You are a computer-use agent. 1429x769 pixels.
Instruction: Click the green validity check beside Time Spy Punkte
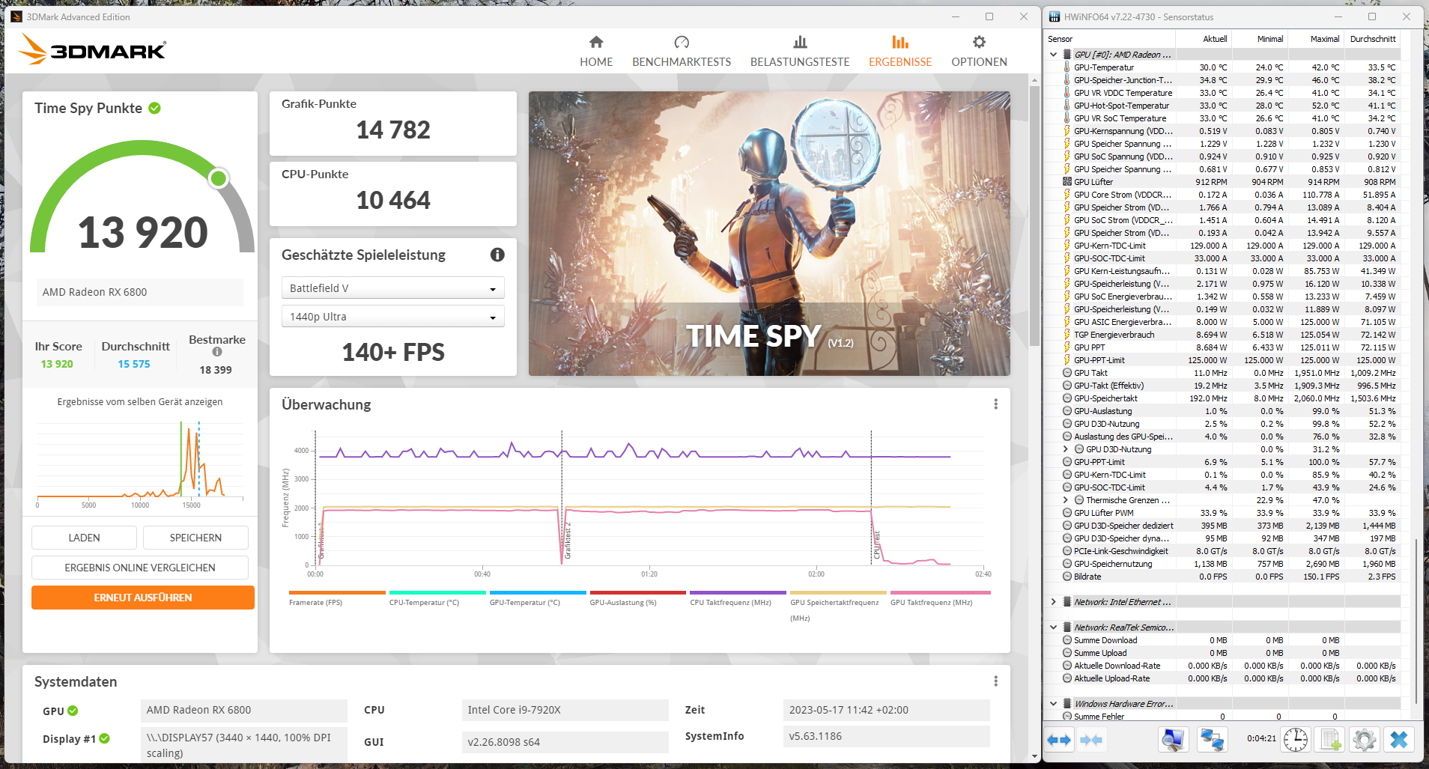(154, 108)
